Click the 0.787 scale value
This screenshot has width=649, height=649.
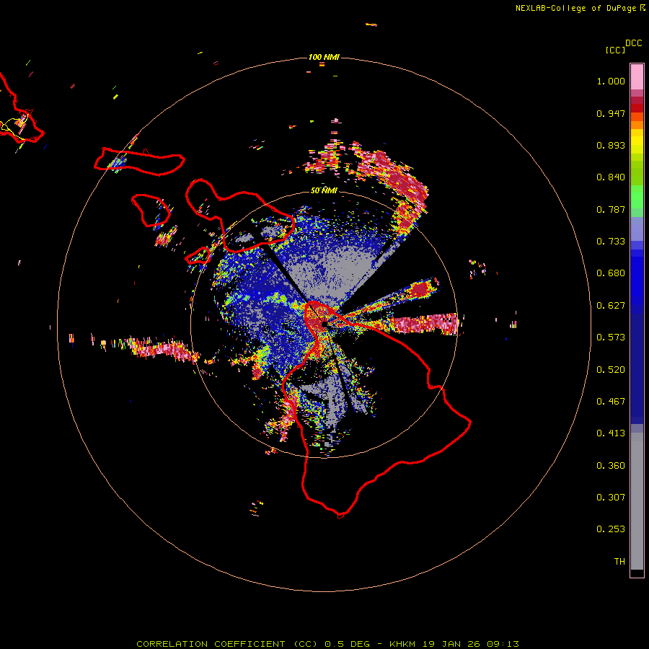tap(611, 209)
